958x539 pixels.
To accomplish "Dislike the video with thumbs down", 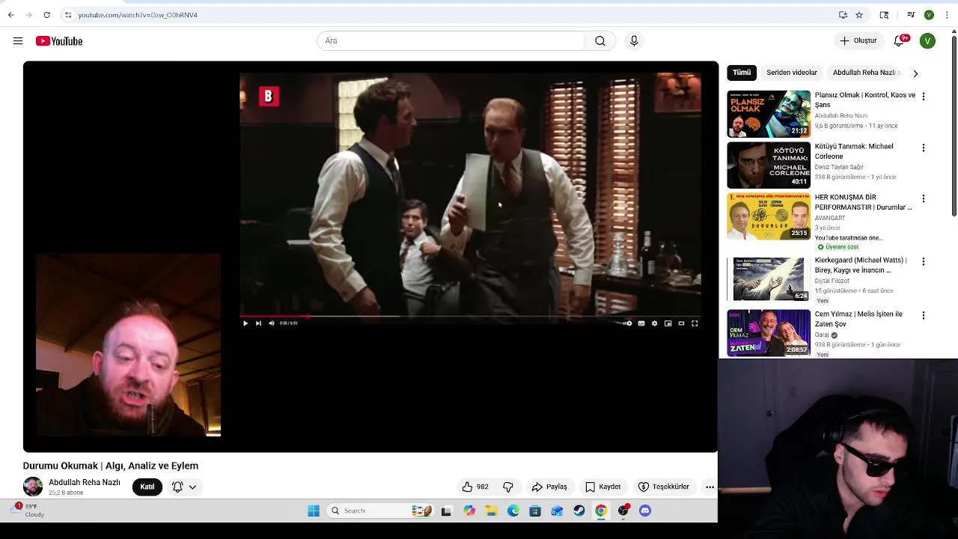I will coord(508,487).
